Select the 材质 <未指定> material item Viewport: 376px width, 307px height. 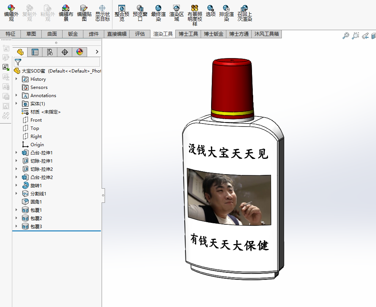[x=41, y=112]
